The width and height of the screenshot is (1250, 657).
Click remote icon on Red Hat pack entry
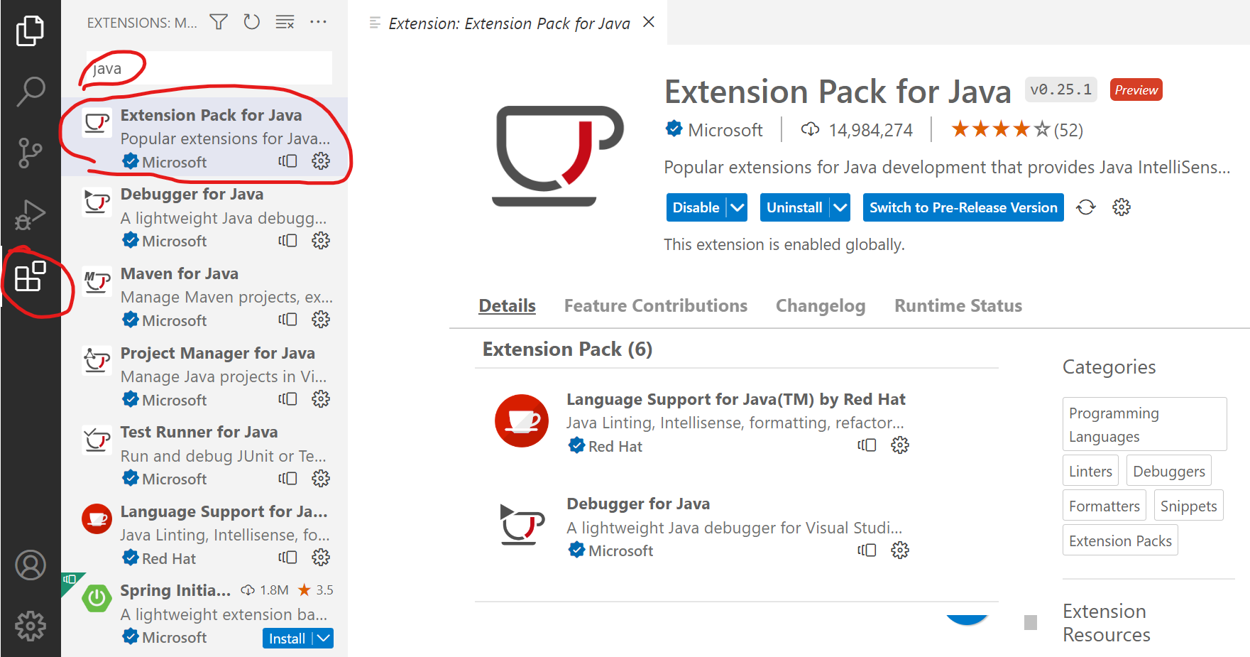[x=867, y=445]
